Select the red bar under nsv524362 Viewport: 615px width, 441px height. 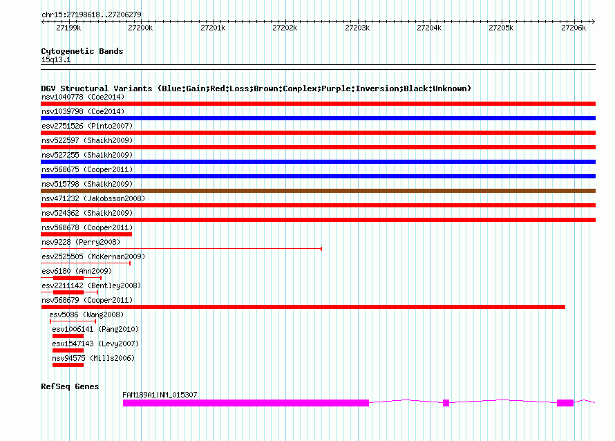(318, 220)
